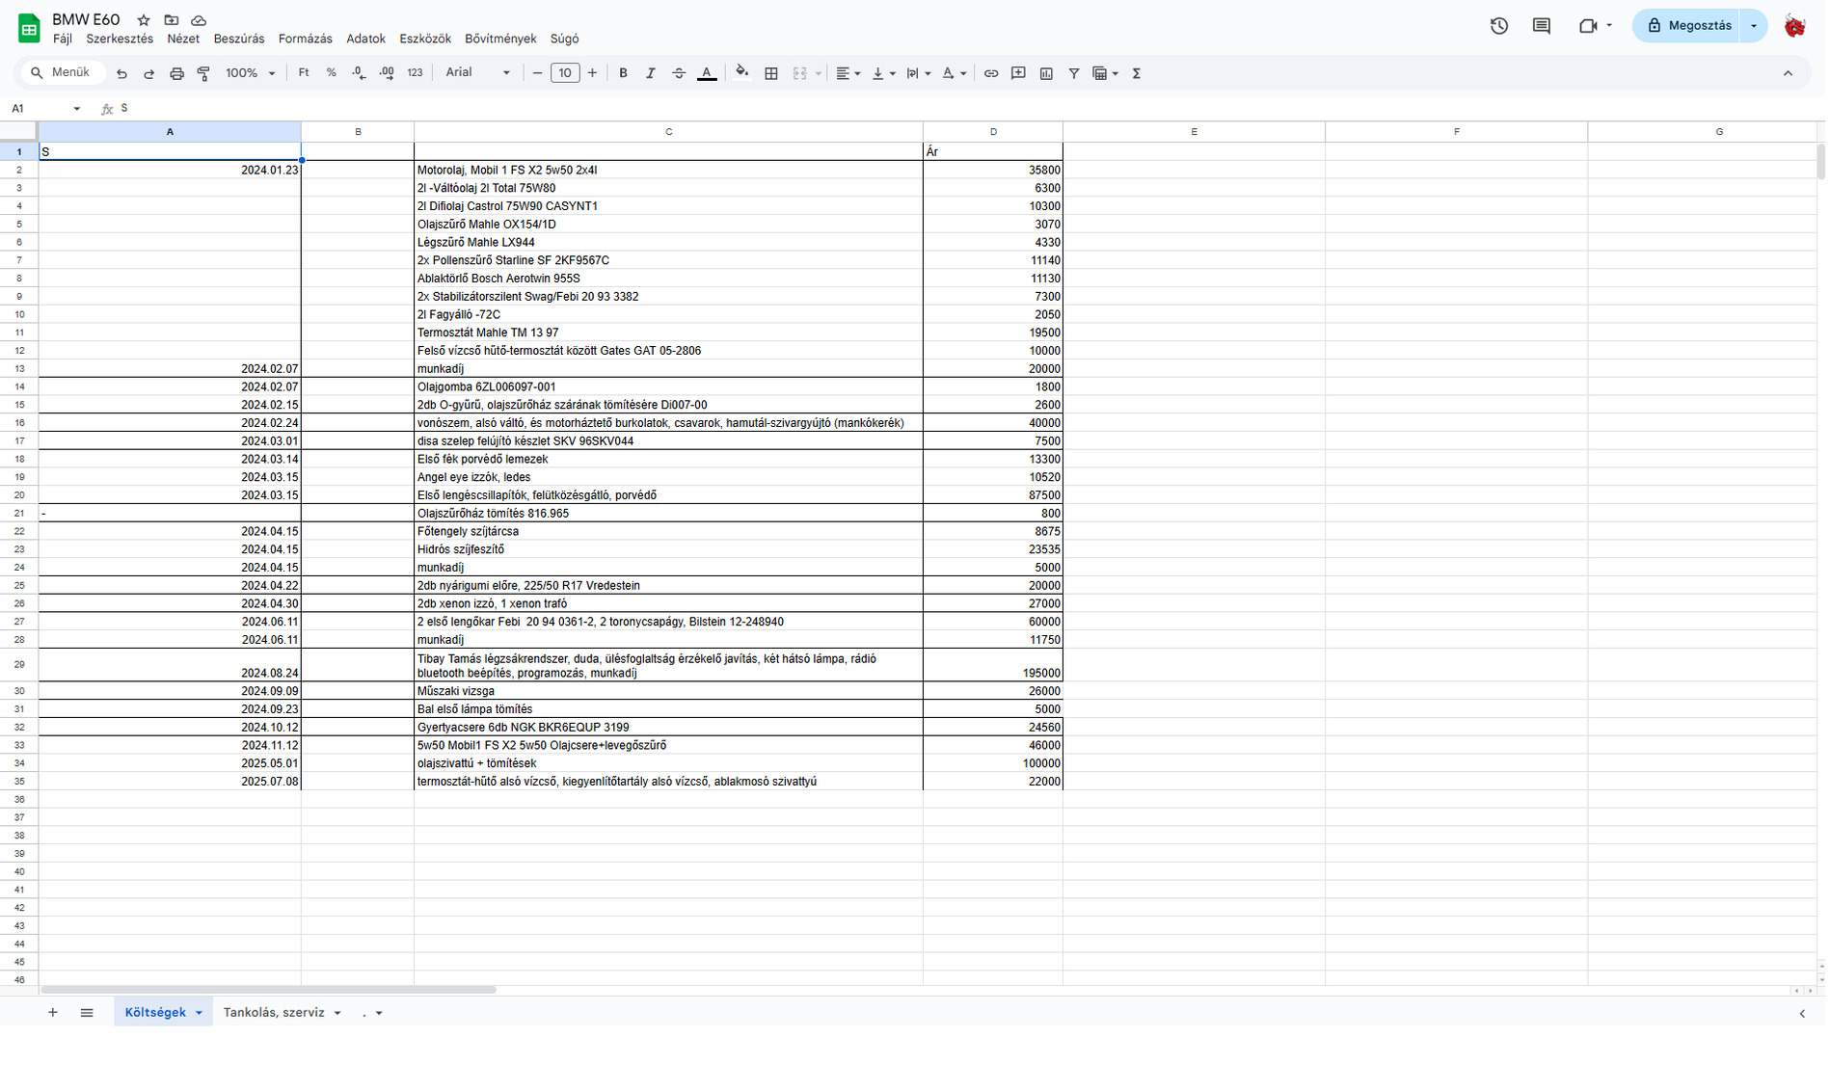Image resolution: width=1830 pixels, height=1065 pixels.
Task: Activate the paint format tool
Action: 203,73
